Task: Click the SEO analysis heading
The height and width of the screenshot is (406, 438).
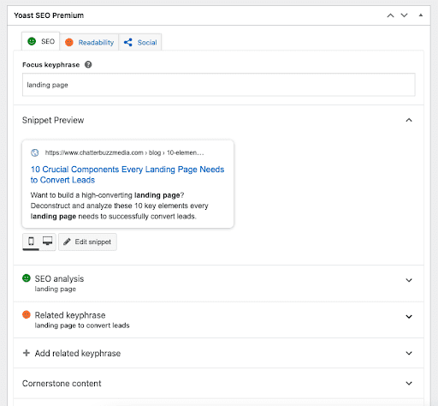Action: (59, 278)
